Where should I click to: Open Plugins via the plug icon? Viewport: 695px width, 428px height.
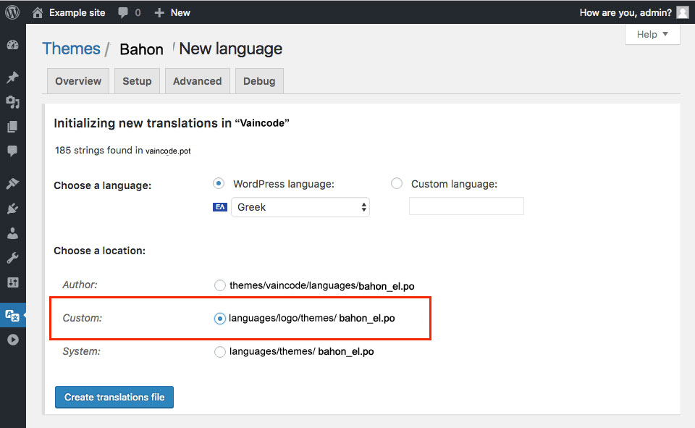click(x=12, y=209)
